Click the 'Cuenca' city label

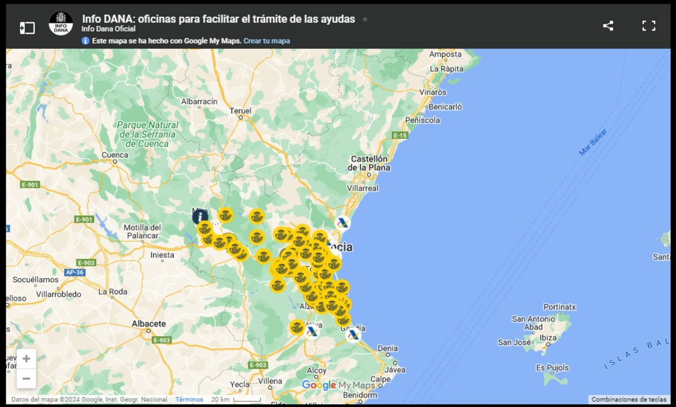115,155
